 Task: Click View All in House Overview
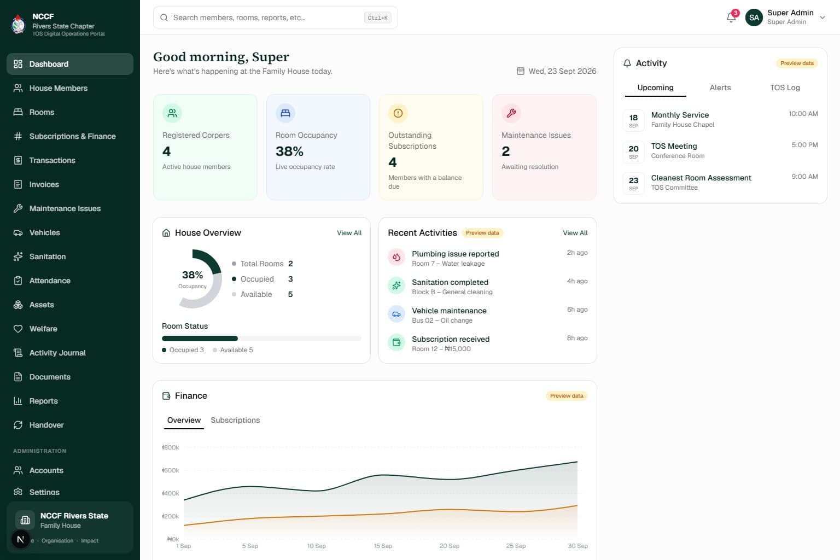[349, 233]
